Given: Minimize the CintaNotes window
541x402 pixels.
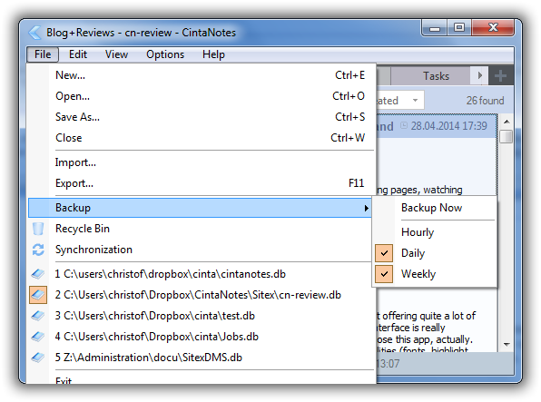Looking at the screenshot, I should pos(435,27).
